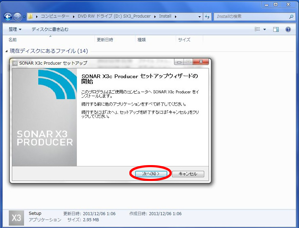Go back using Explorer back arrow
This screenshot has height=228, width=299.
[x=8, y=17]
